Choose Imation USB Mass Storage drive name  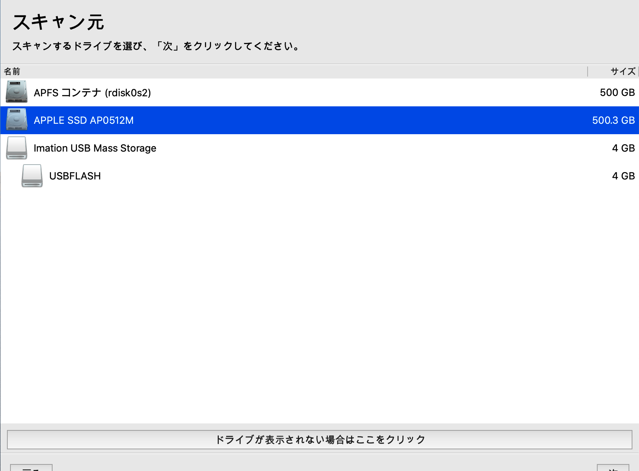tap(95, 148)
